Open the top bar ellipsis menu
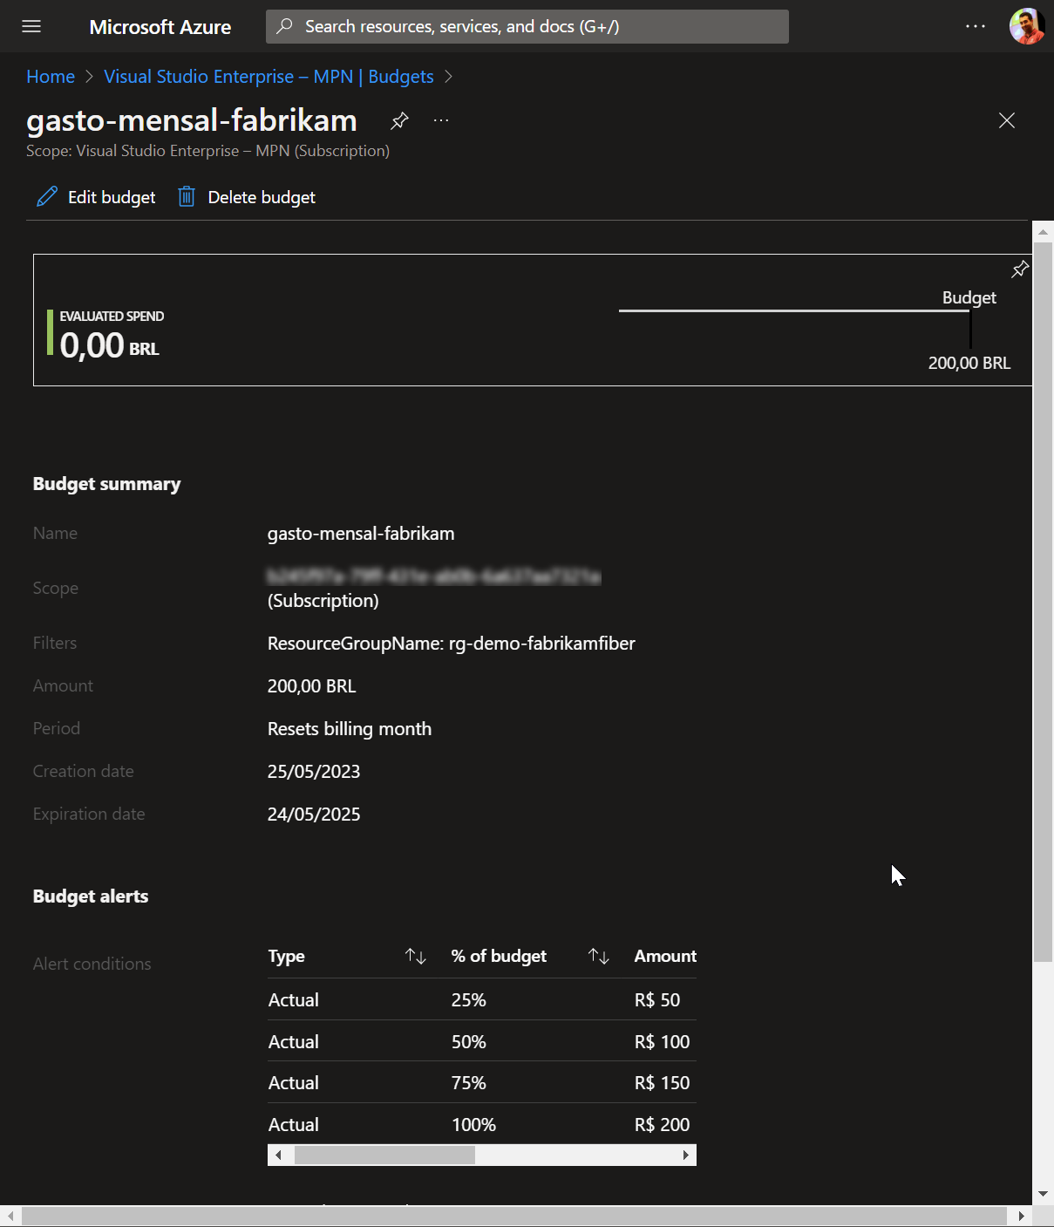Image resolution: width=1054 pixels, height=1227 pixels. tap(976, 26)
